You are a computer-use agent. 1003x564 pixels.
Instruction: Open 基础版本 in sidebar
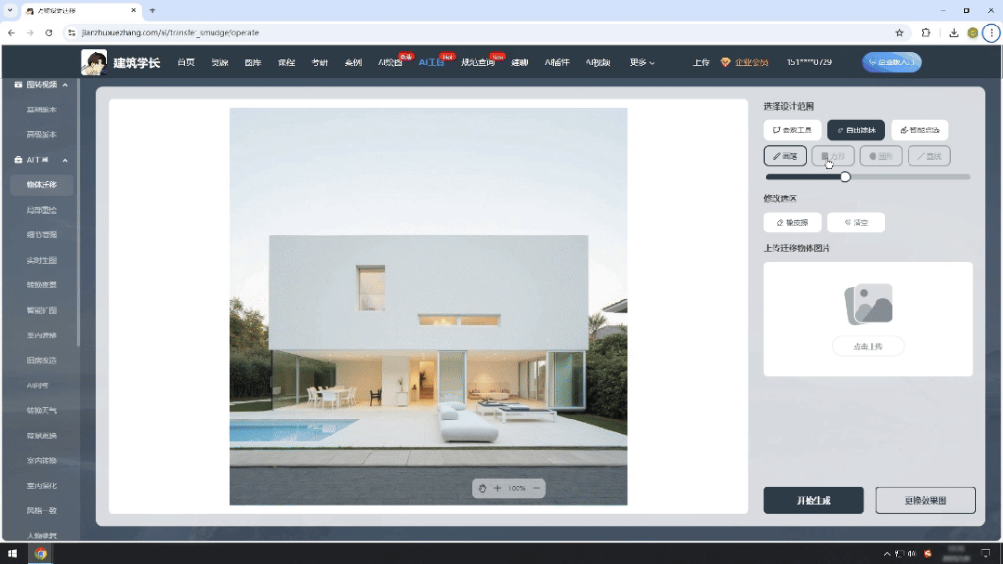pyautogui.click(x=42, y=110)
